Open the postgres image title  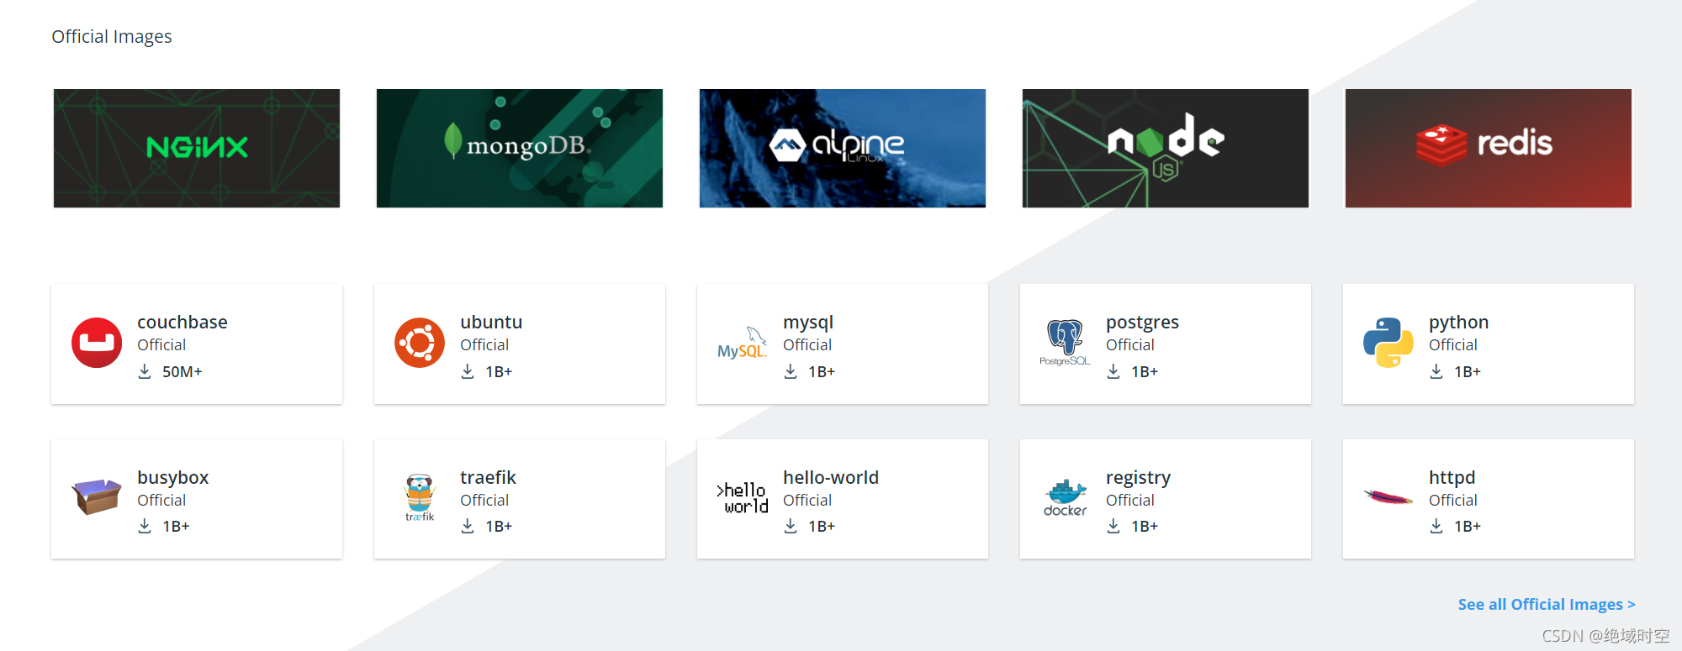tap(1142, 323)
